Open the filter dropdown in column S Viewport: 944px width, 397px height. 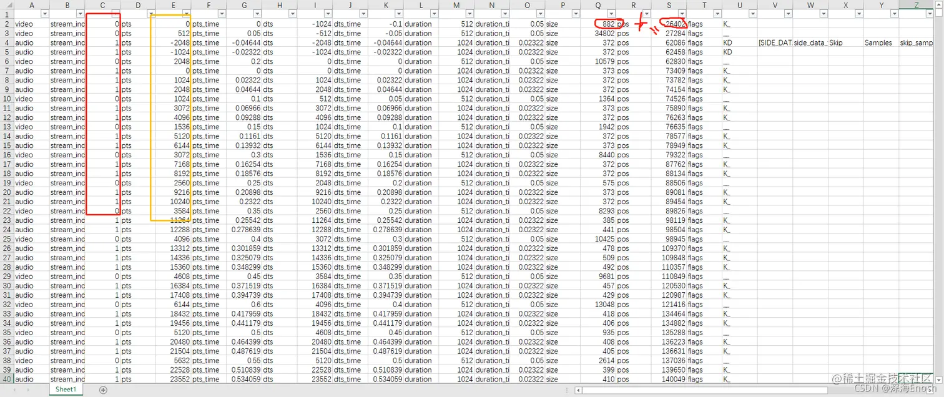(x=682, y=14)
